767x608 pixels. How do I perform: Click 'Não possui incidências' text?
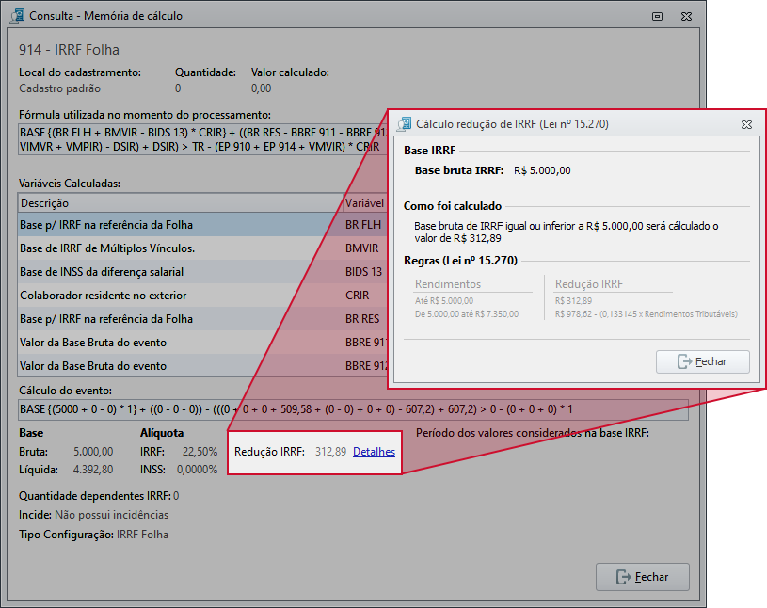(x=112, y=515)
